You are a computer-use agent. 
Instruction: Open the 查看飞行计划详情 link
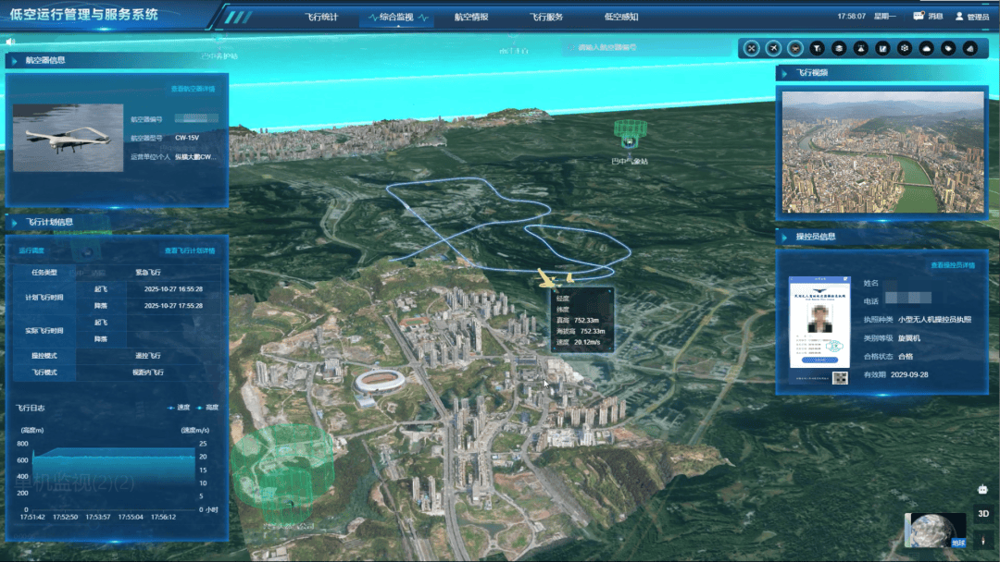pyautogui.click(x=189, y=250)
